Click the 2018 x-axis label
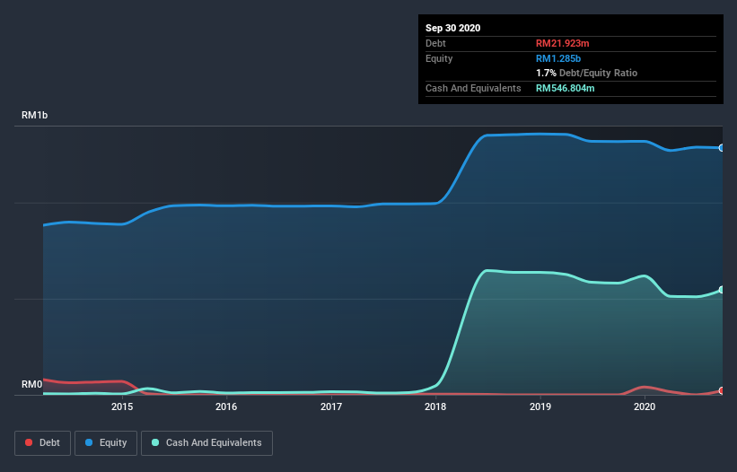Viewport: 737px width, 472px height. tap(435, 406)
